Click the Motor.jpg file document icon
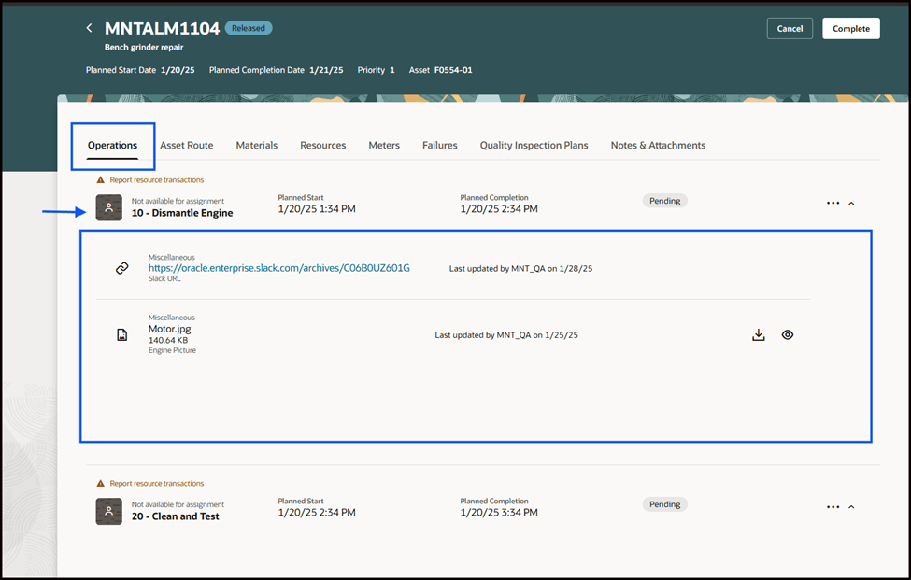Image resolution: width=911 pixels, height=580 pixels. click(x=121, y=333)
